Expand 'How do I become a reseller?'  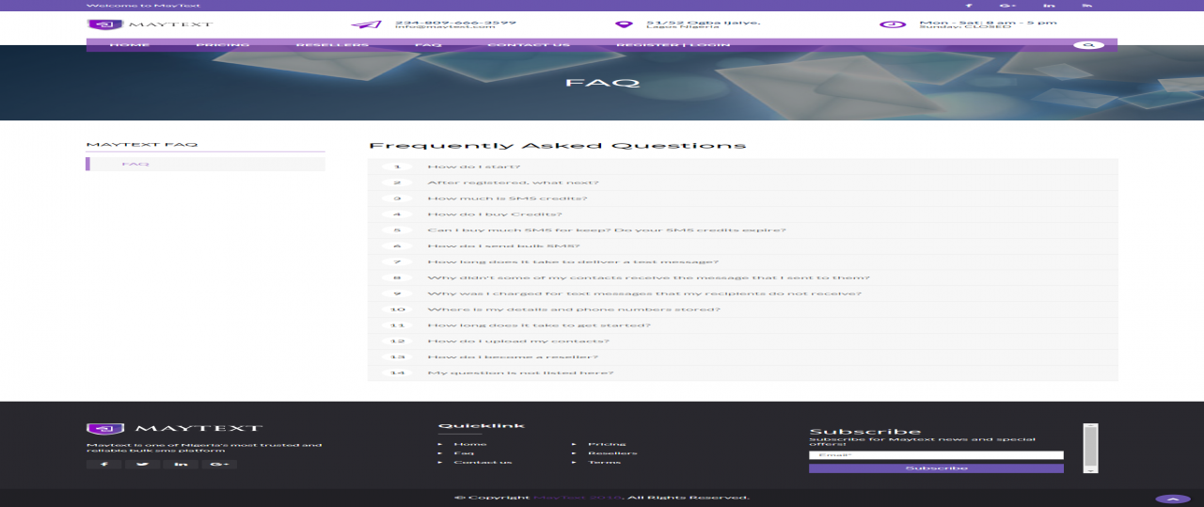(513, 357)
